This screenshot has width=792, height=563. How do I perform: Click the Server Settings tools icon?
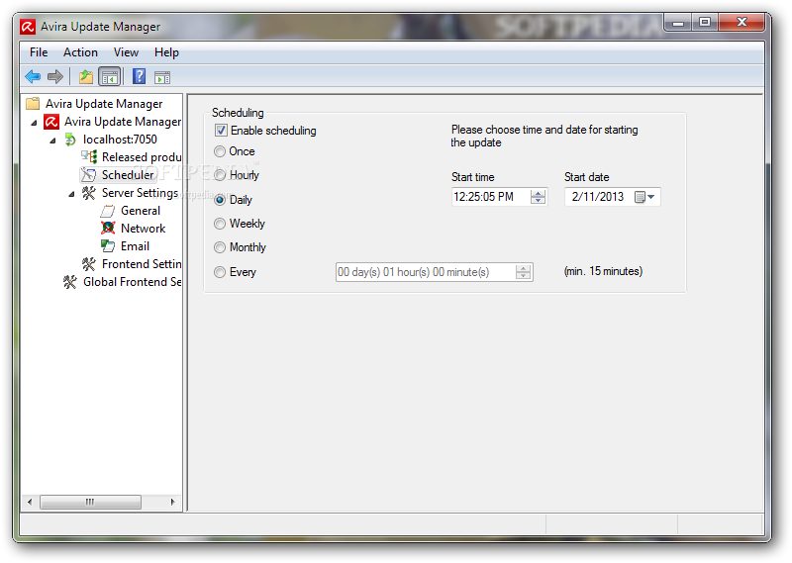89,193
